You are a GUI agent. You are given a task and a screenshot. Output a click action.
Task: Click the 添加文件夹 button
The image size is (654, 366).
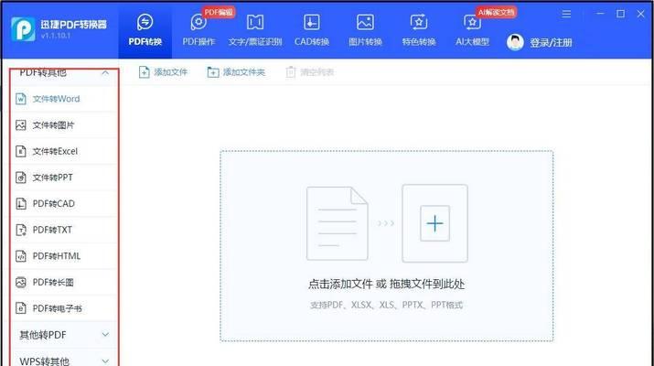tap(236, 72)
